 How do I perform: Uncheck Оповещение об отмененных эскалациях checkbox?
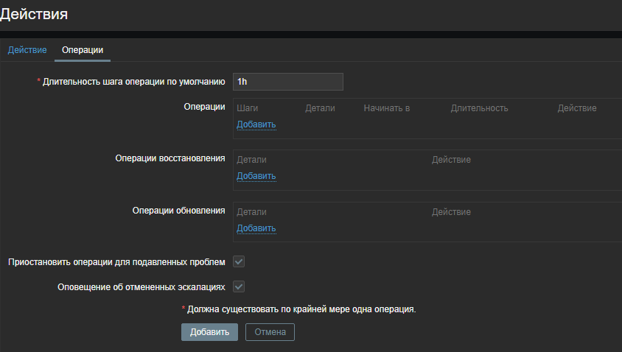(239, 286)
